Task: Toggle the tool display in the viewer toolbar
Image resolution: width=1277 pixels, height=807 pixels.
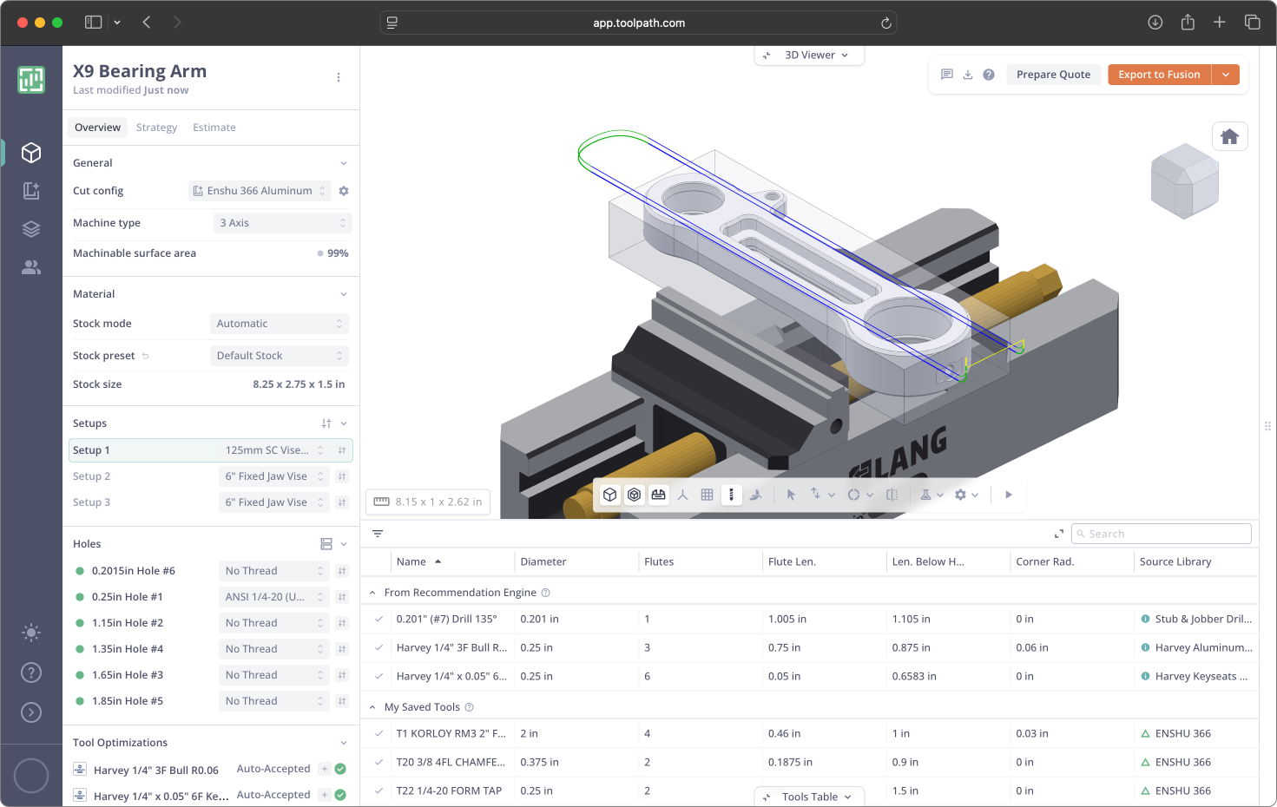Action: 732,495
